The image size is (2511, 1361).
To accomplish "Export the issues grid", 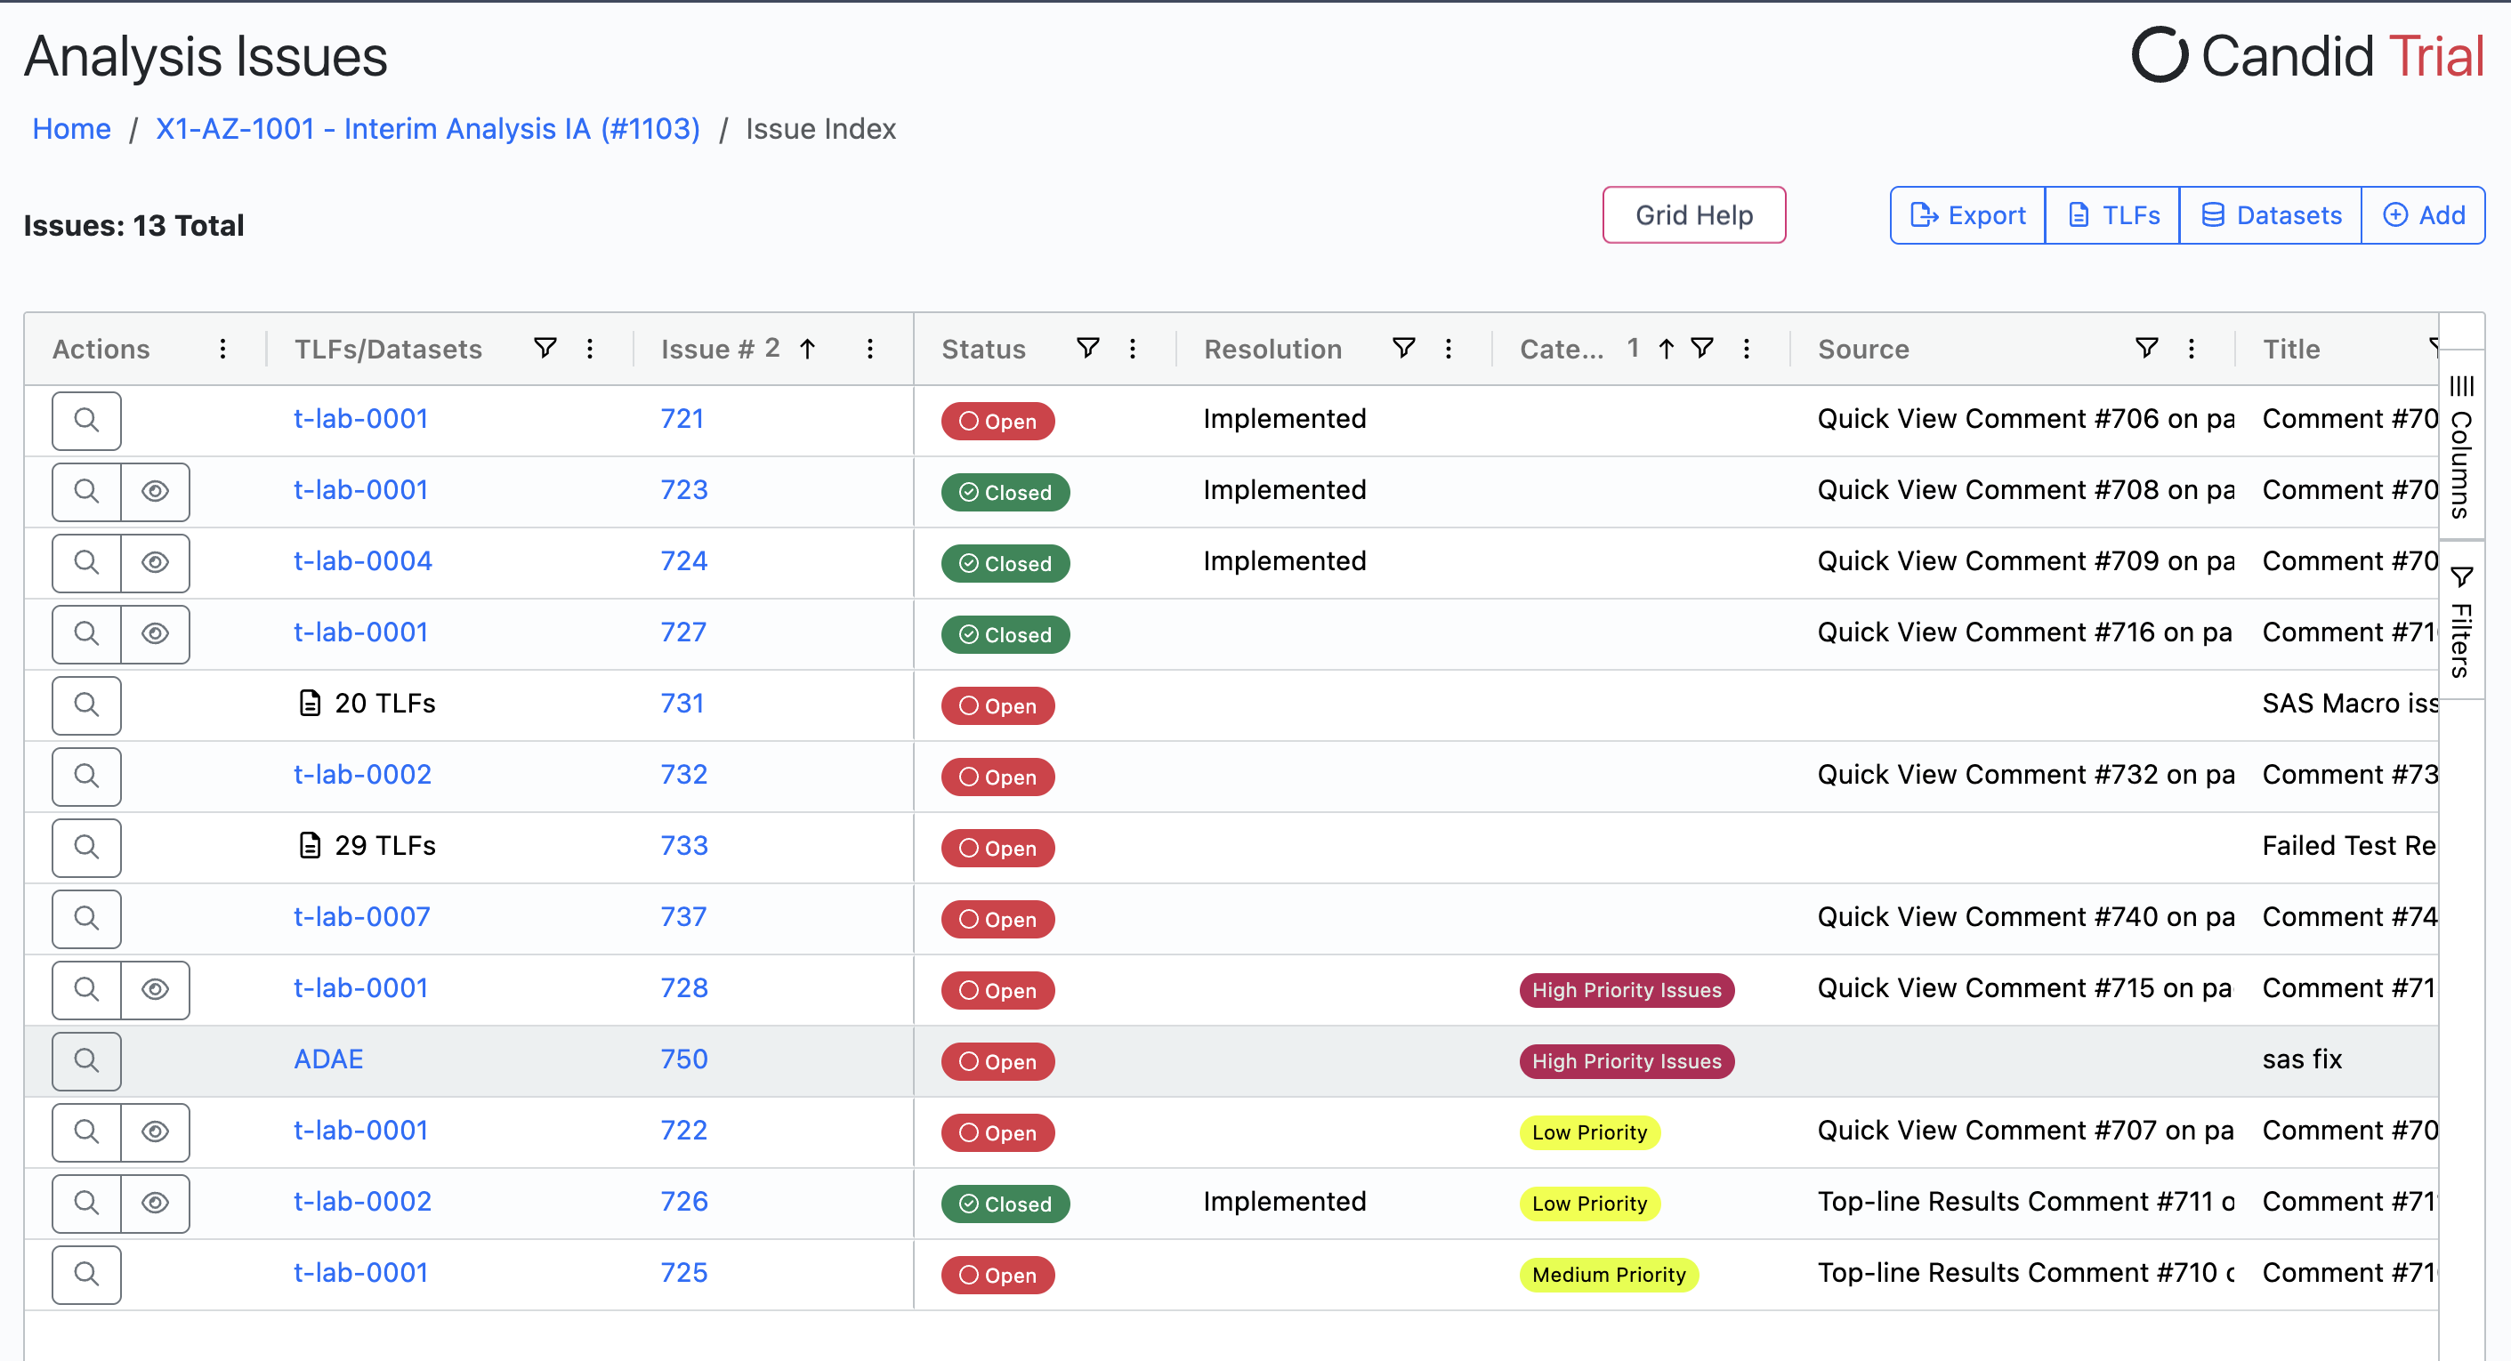I will coord(1967,214).
